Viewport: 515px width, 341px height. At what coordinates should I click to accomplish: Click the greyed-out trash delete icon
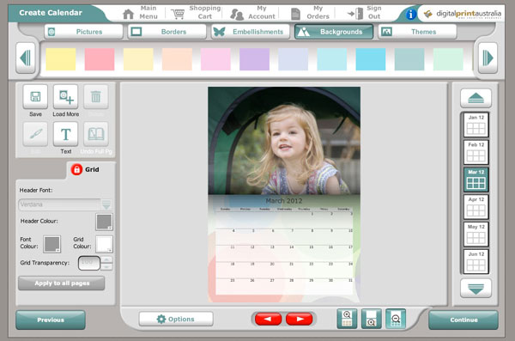tap(96, 97)
